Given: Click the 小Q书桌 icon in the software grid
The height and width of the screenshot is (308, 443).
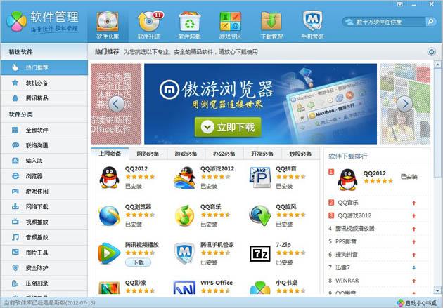Looking at the screenshot, I should [260, 288].
